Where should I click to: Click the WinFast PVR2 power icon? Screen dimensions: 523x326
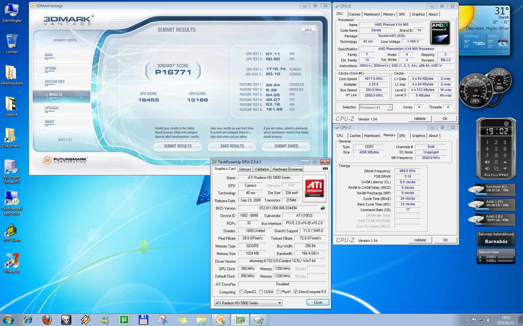(x=506, y=123)
